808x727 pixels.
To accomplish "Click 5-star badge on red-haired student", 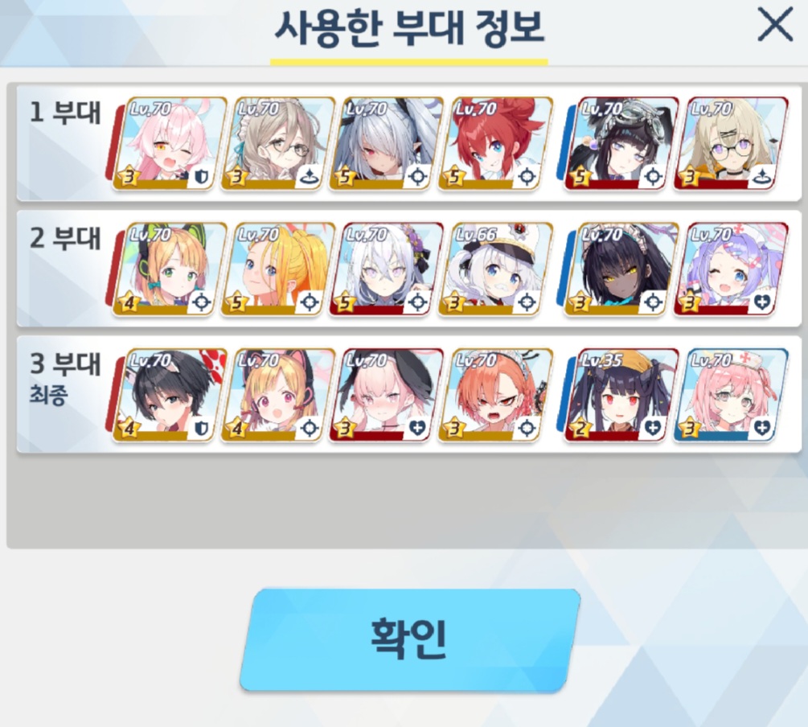I will point(453,176).
